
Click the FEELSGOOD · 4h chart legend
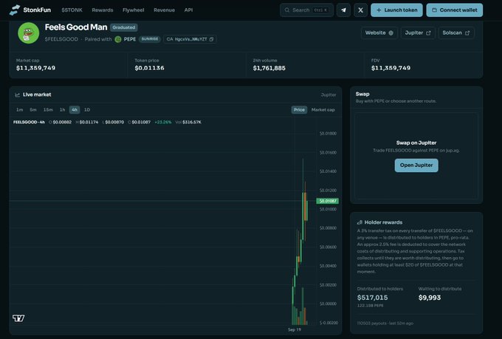(x=29, y=122)
